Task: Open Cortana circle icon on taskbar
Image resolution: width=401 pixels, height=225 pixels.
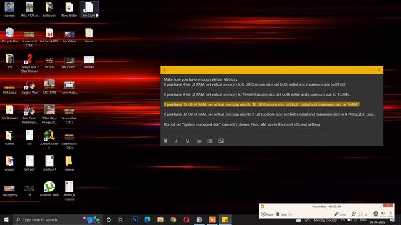Action: (108, 219)
